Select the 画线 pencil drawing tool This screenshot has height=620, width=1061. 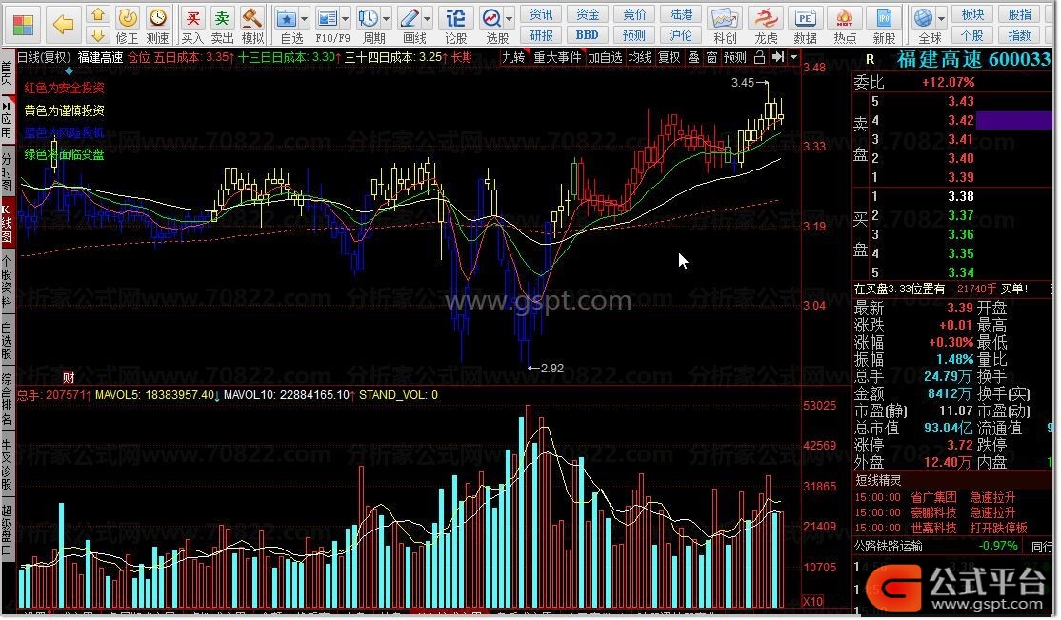click(x=410, y=18)
